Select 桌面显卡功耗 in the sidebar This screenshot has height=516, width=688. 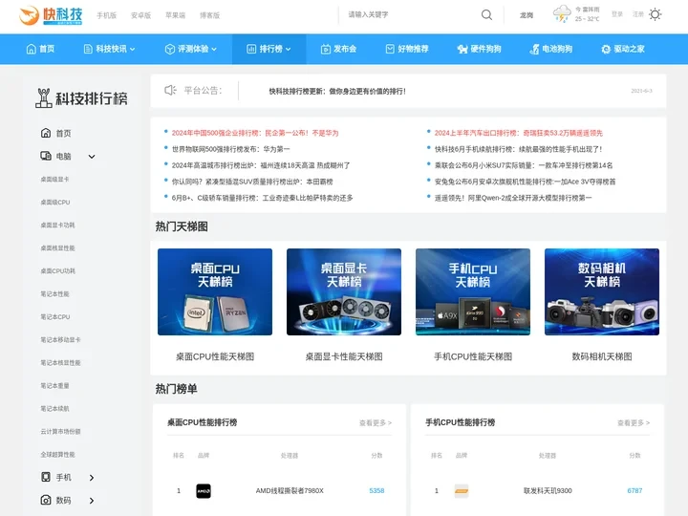57,226
